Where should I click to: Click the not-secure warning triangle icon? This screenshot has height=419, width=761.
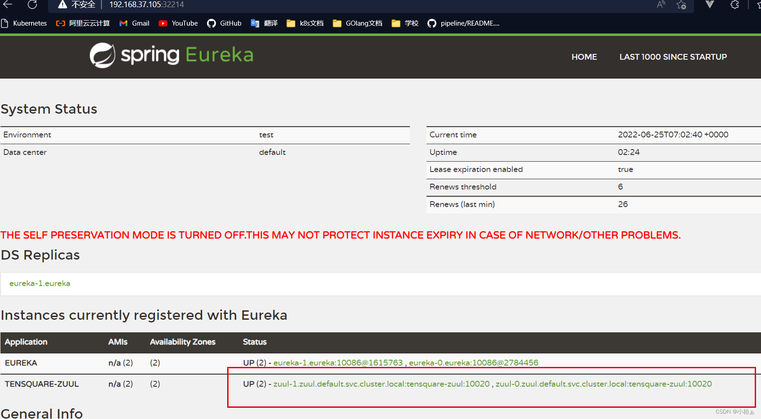[x=62, y=4]
